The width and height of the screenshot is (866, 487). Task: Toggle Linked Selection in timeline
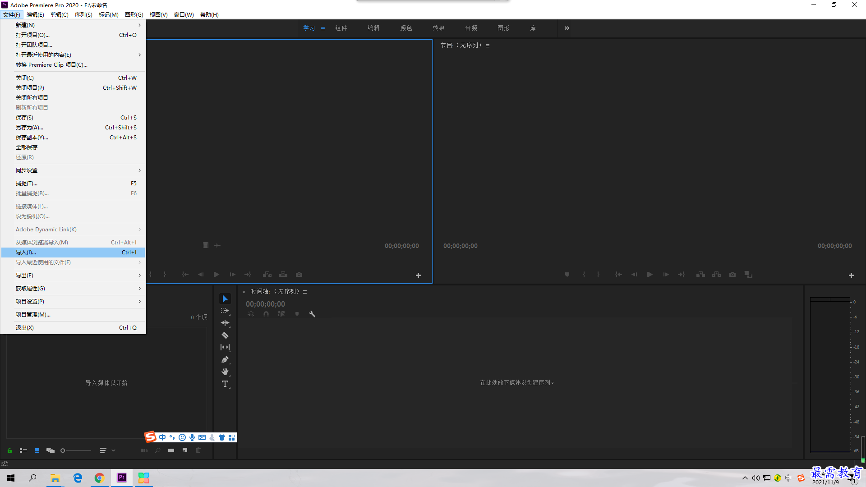click(281, 314)
